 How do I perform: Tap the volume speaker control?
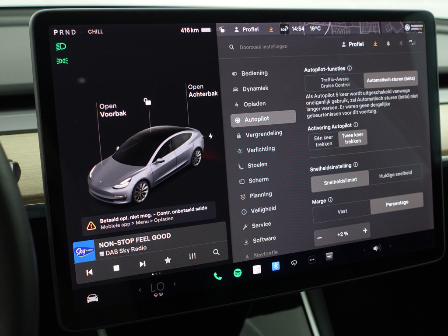point(377,248)
